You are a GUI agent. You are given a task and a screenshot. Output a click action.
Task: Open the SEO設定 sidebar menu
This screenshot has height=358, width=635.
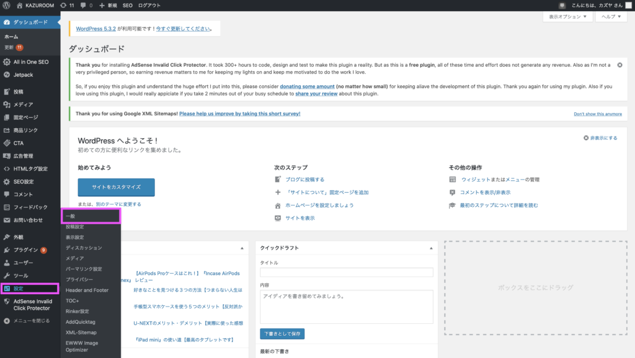pyautogui.click(x=30, y=181)
